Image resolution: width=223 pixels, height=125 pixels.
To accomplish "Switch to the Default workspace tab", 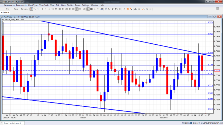I will coord(5,13).
